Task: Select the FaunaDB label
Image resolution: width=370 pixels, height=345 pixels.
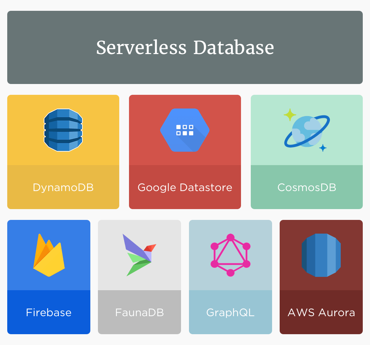Action: [139, 313]
